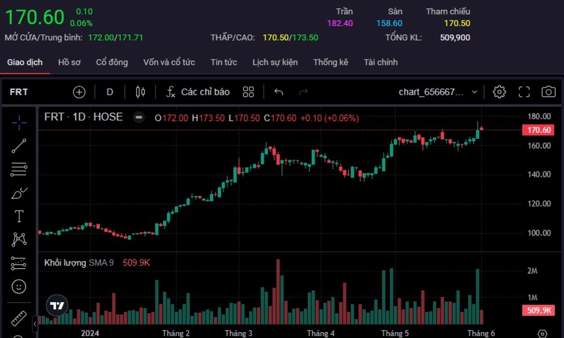Click the undo arrow button
The width and height of the screenshot is (564, 338).
pyautogui.click(x=278, y=92)
